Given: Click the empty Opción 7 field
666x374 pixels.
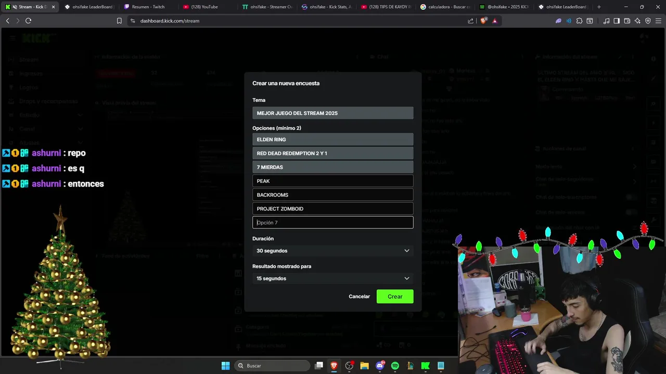Looking at the screenshot, I should (x=333, y=222).
